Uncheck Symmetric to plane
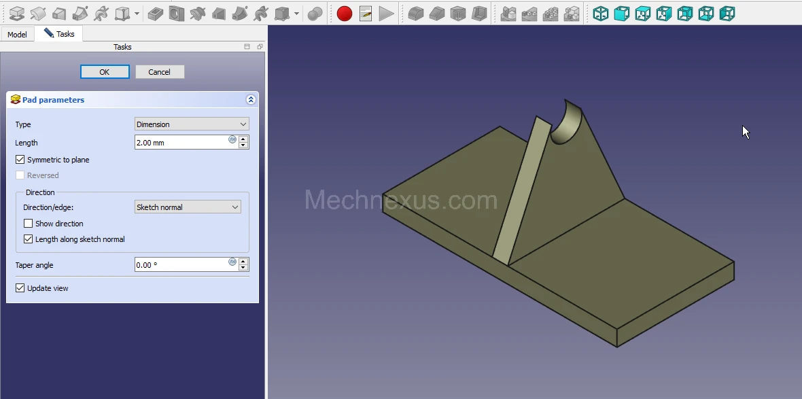Viewport: 802px width, 399px height. (x=20, y=160)
